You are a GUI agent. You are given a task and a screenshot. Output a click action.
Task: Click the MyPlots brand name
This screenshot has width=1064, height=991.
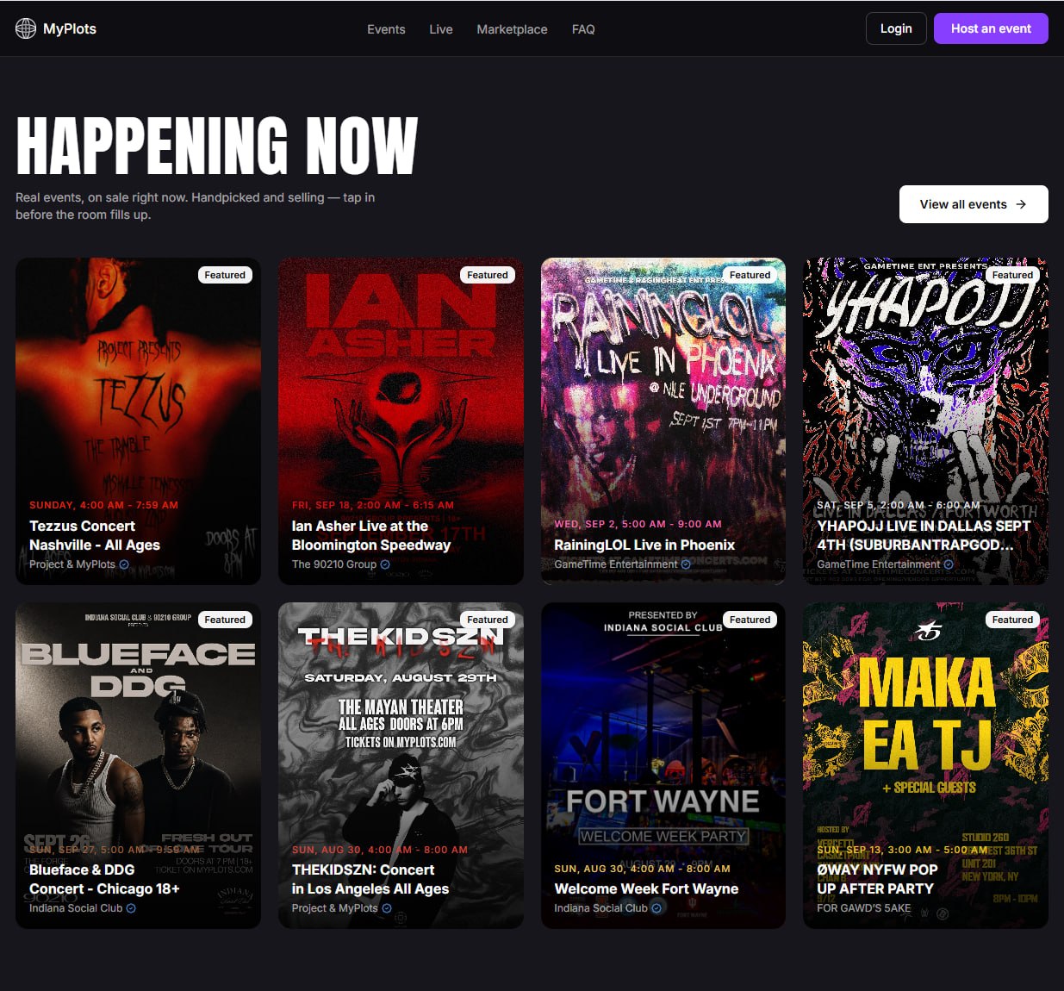tap(70, 28)
